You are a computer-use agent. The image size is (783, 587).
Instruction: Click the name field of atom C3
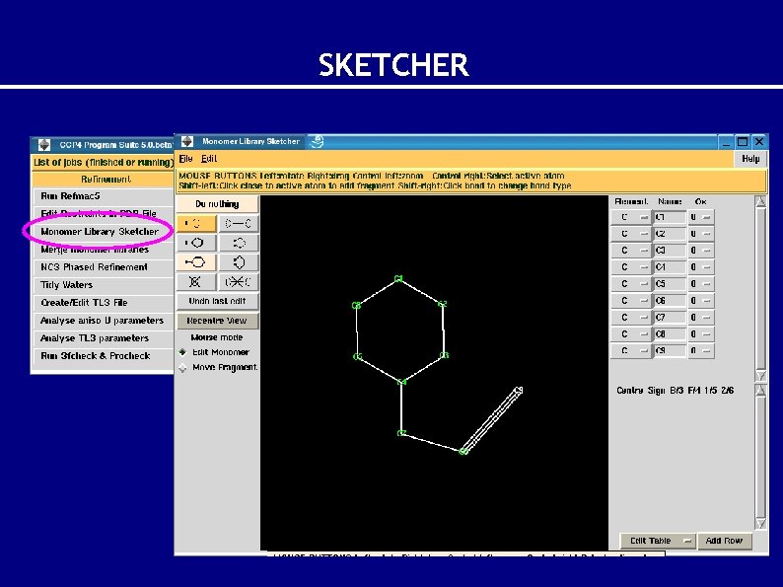pyautogui.click(x=669, y=251)
